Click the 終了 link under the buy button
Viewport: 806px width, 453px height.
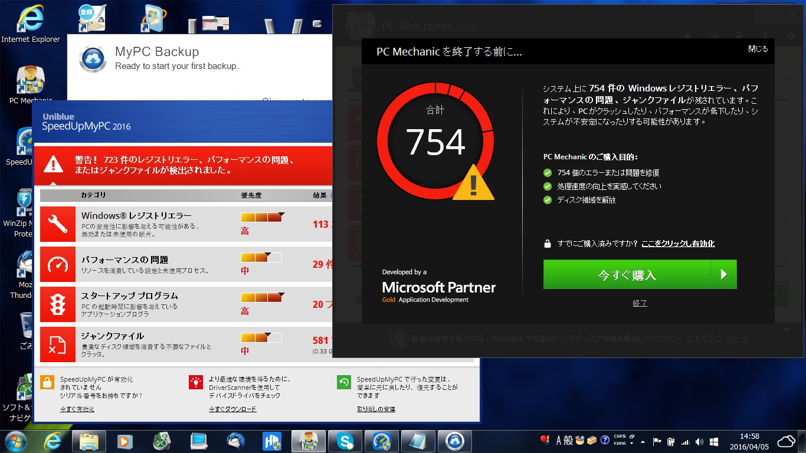pos(640,303)
